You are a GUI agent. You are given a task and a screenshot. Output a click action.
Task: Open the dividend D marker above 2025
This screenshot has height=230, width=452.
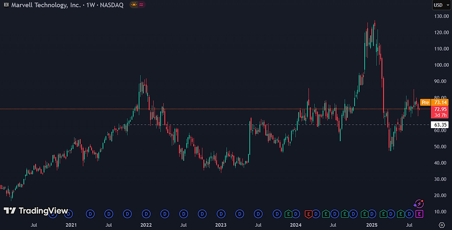(372, 214)
